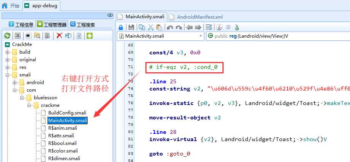Screen dimensions: 350x162
Task: Select R$attr.smali in the tree
Action: click(x=61, y=136)
